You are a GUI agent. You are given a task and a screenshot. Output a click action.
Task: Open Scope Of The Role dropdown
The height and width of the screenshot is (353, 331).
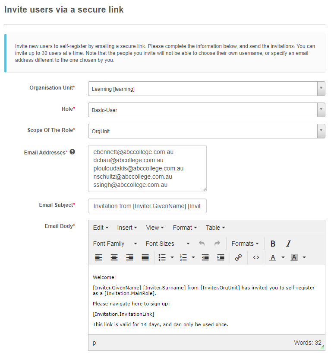tap(206, 131)
